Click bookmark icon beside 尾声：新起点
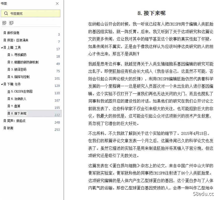The width and height of the screenshot is (218, 200). [5, 121]
